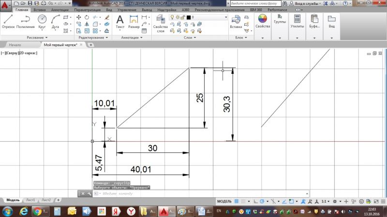Open Свойства слоя (Layer Properties)
The width and height of the screenshot is (387, 217).
point(161,23)
